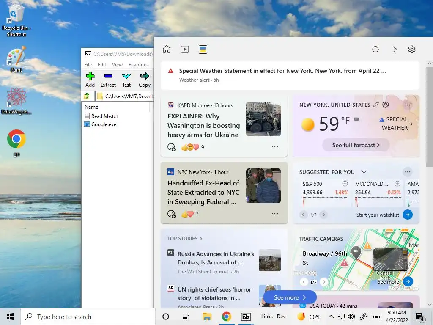Open Favorites menu in 7-Zip
Viewport: 433px width, 325px height.
(x=138, y=65)
